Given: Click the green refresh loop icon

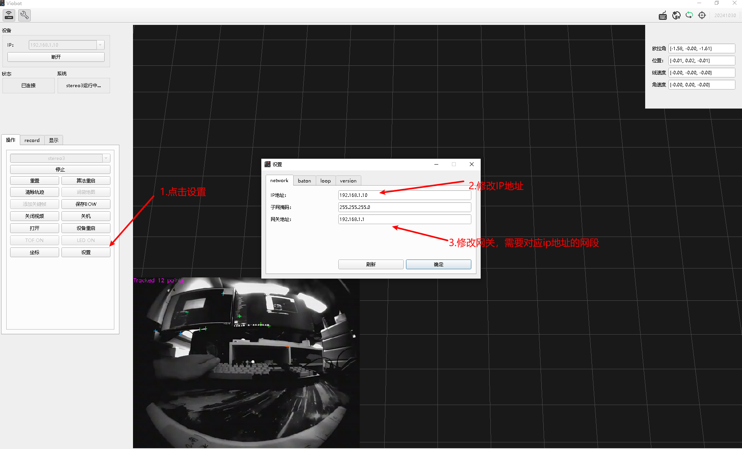Looking at the screenshot, I should (689, 15).
